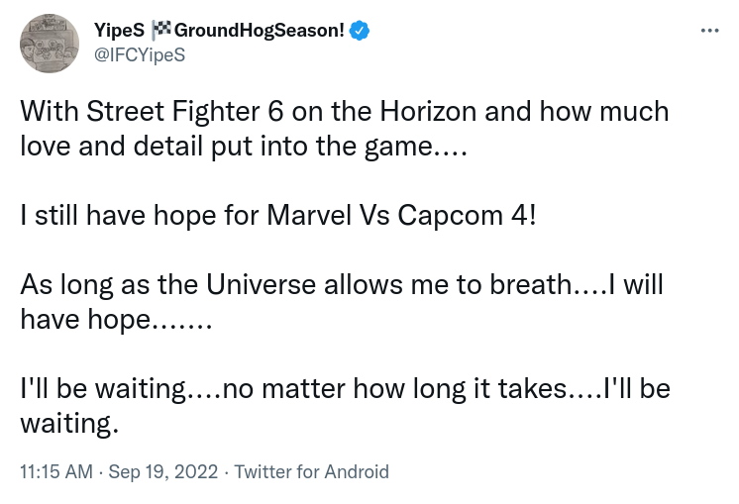Open YipeS's profile picture
Viewport: 739px width, 504px height.
(x=50, y=44)
